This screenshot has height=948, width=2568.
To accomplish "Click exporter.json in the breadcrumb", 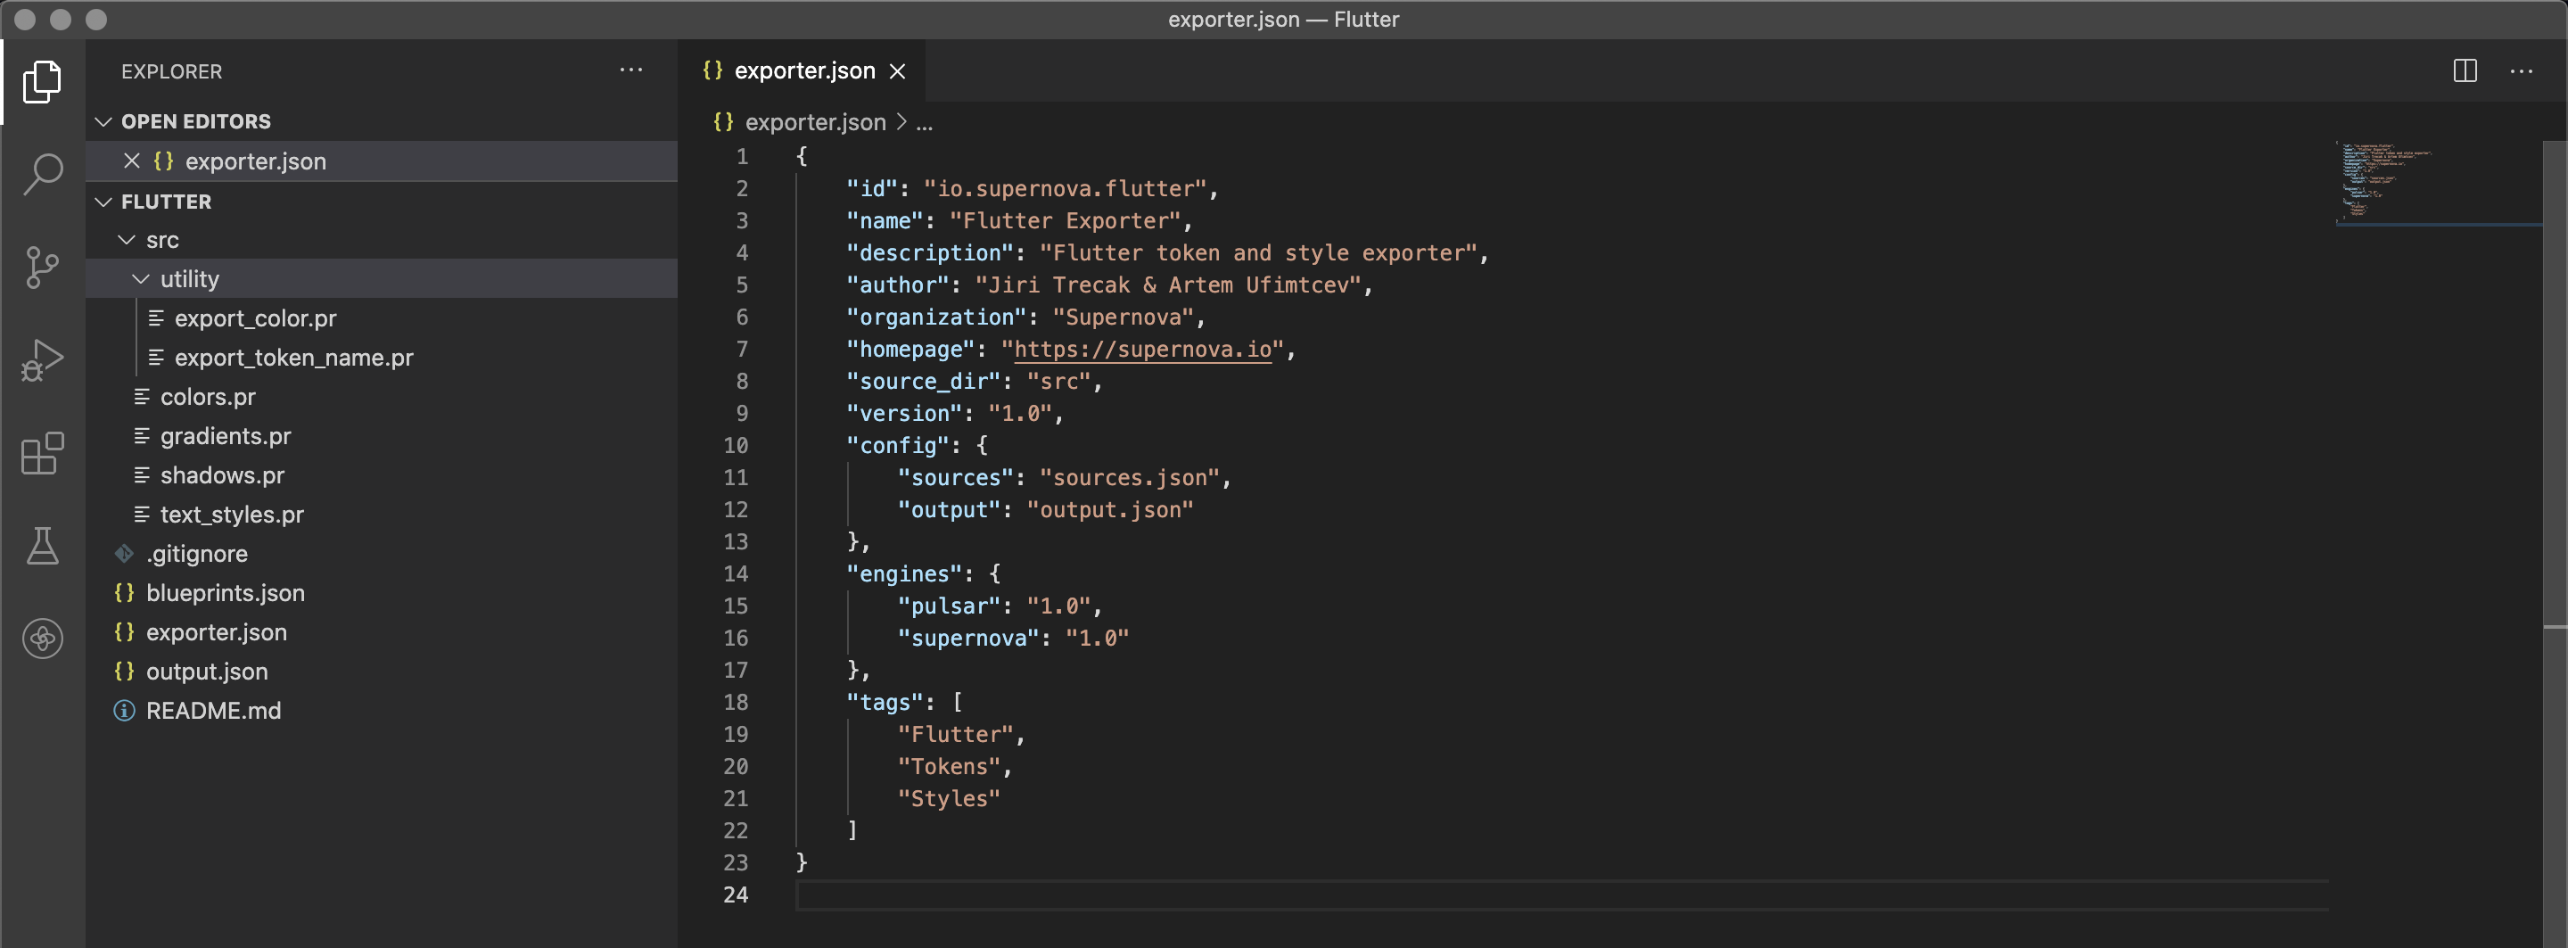I will click(x=814, y=122).
